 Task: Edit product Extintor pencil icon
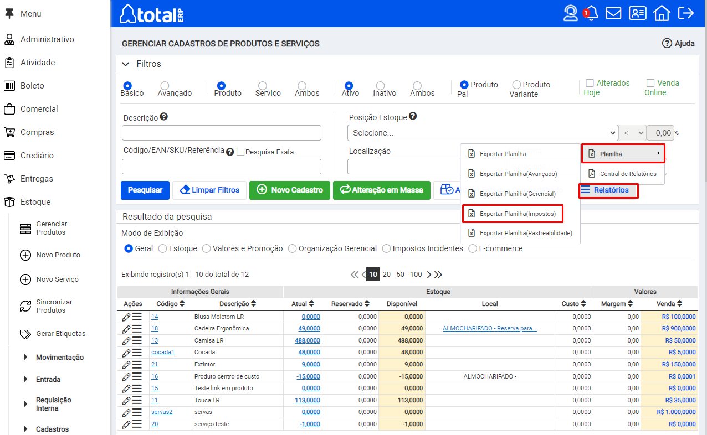click(126, 364)
